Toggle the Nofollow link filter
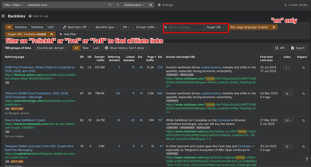 (37, 27)
